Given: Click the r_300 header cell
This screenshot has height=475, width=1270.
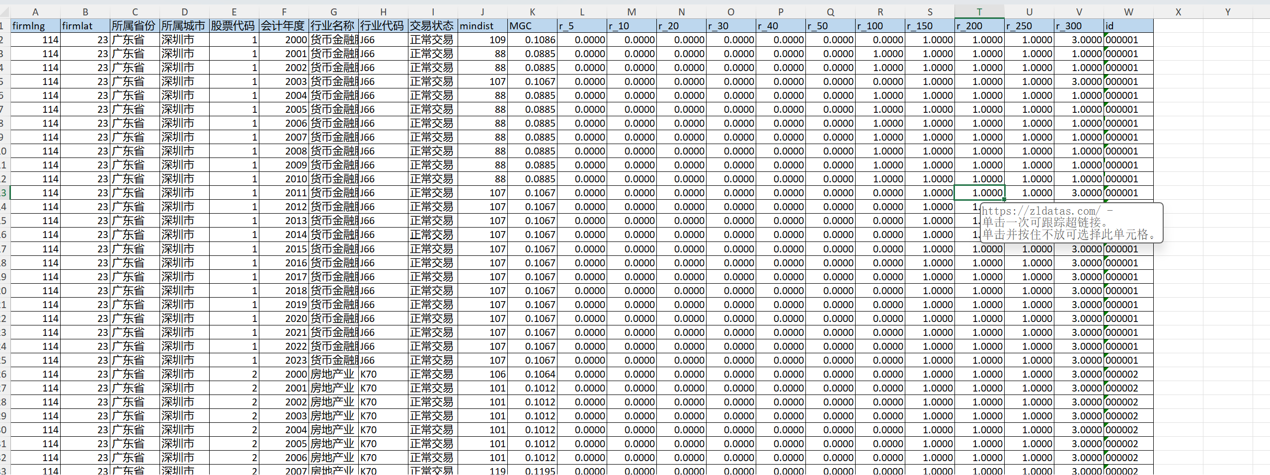Looking at the screenshot, I should click(x=1079, y=26).
